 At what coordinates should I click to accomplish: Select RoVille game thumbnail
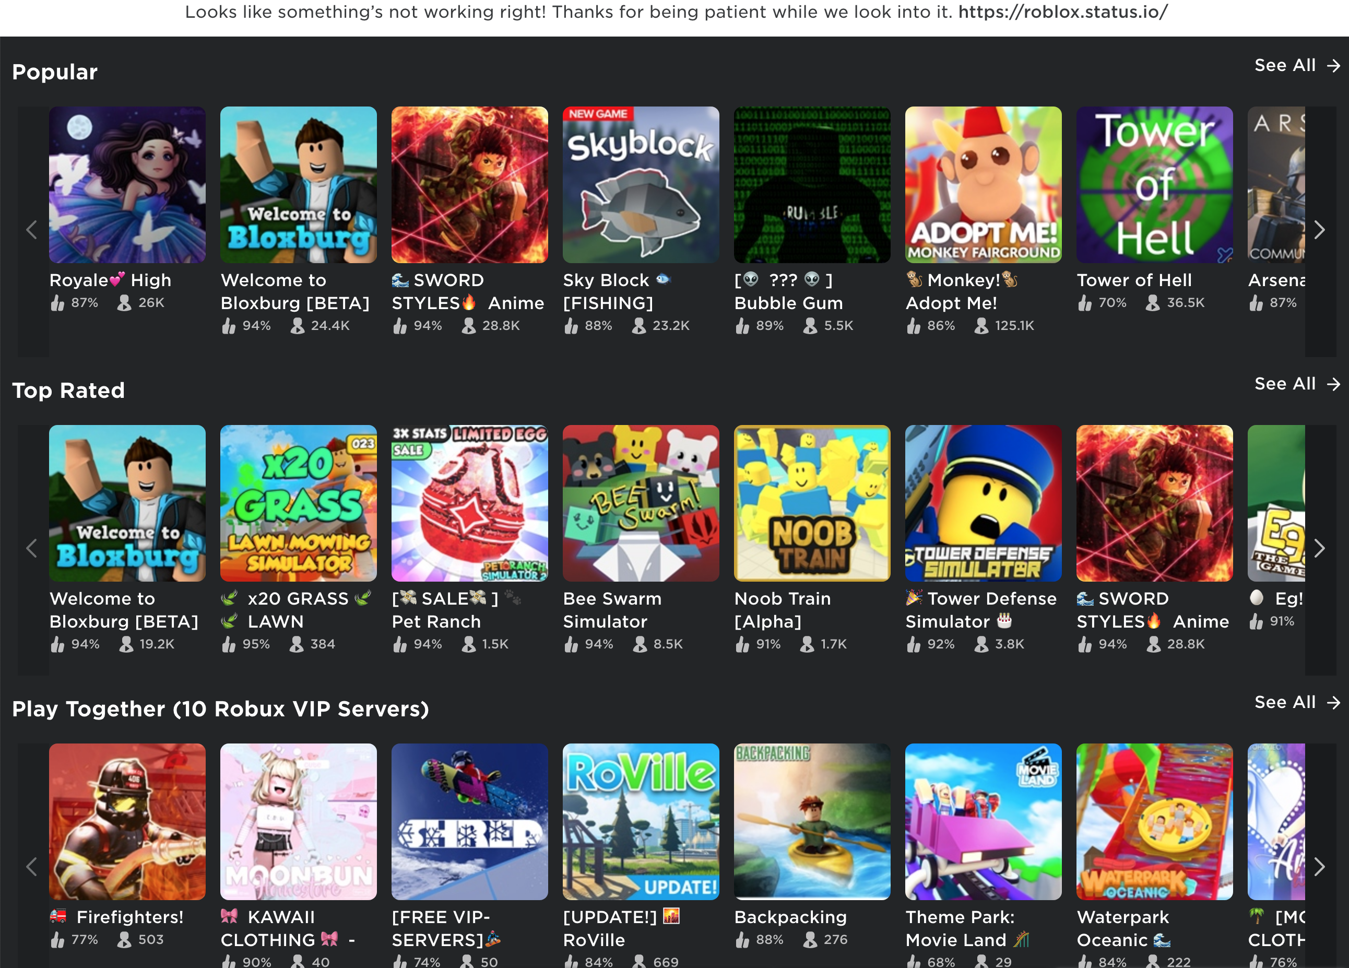click(641, 822)
